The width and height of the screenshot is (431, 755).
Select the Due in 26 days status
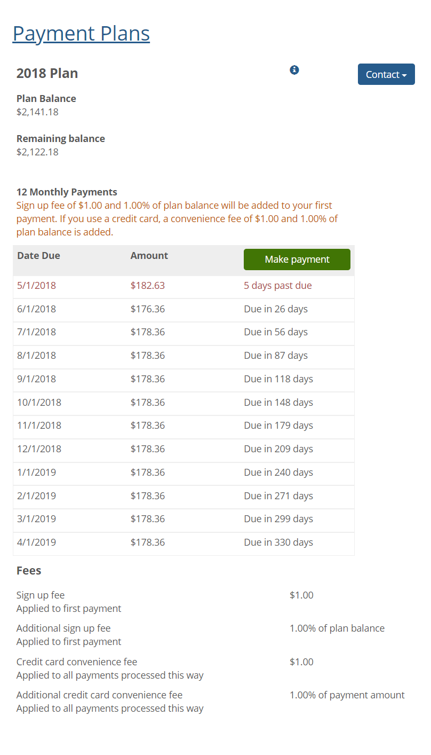click(276, 309)
